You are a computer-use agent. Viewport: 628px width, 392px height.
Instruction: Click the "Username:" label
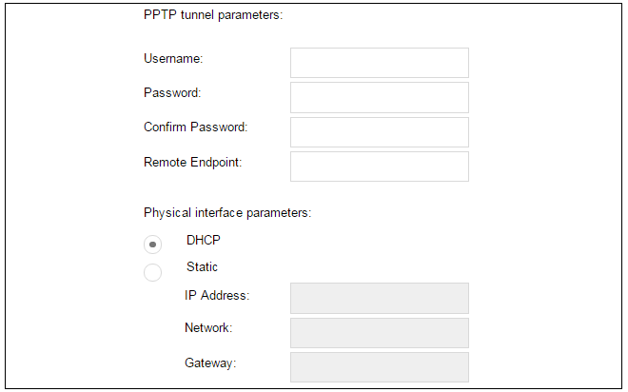tap(173, 59)
